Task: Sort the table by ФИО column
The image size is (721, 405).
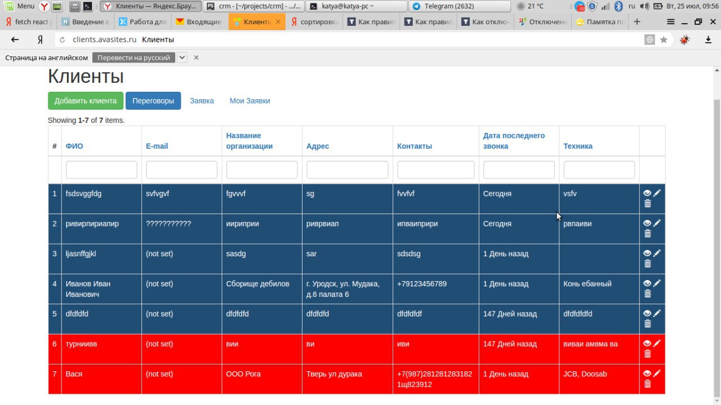Action: click(x=74, y=146)
